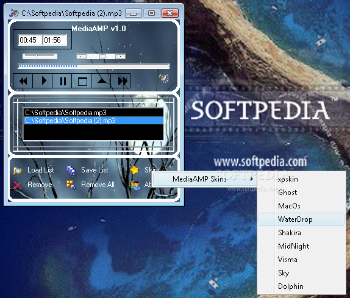Click the eject/open file button

101,80
